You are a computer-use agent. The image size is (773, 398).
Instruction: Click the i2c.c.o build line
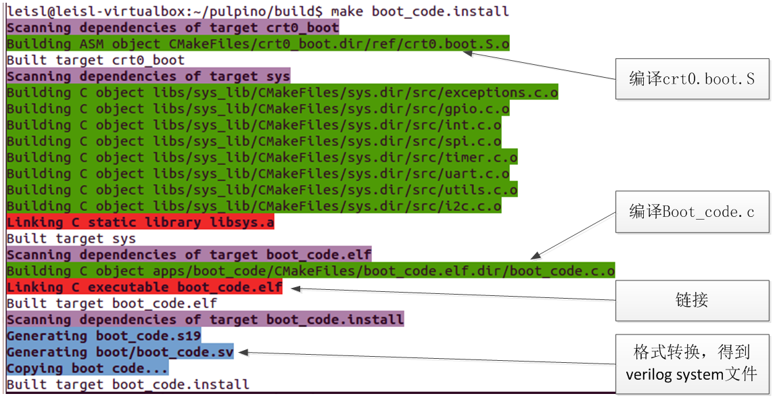pos(254,206)
